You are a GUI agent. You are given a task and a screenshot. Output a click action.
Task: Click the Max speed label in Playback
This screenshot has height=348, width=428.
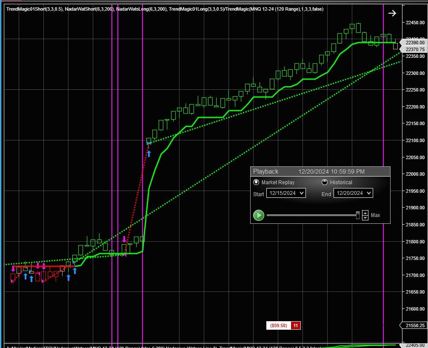click(375, 215)
